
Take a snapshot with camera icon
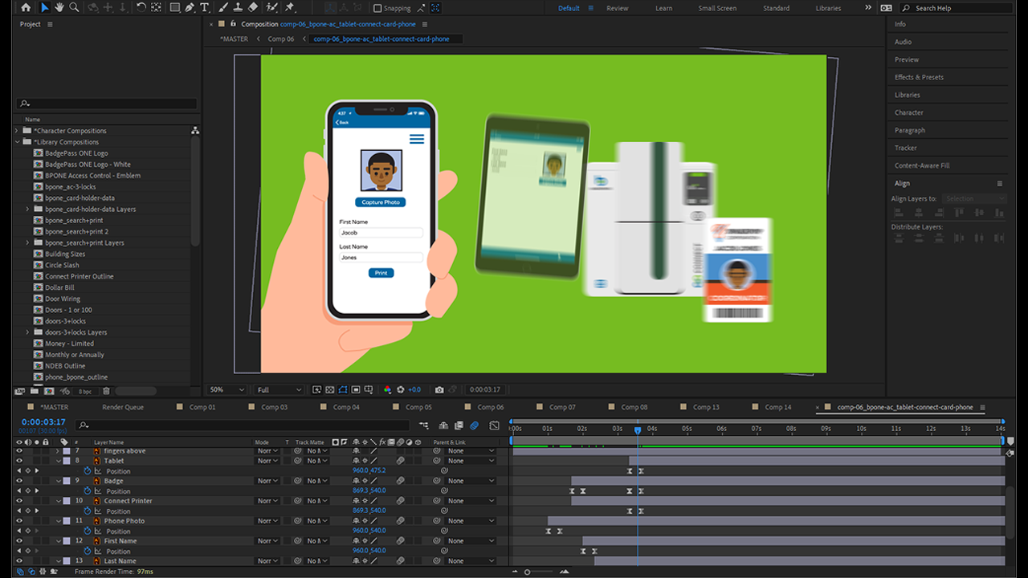439,389
